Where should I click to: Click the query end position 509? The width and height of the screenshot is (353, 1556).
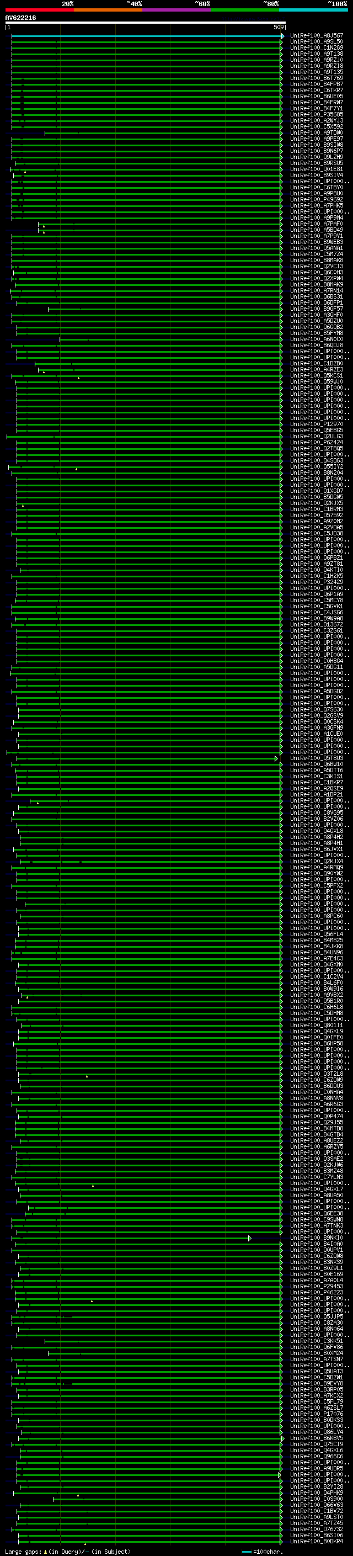click(x=278, y=27)
